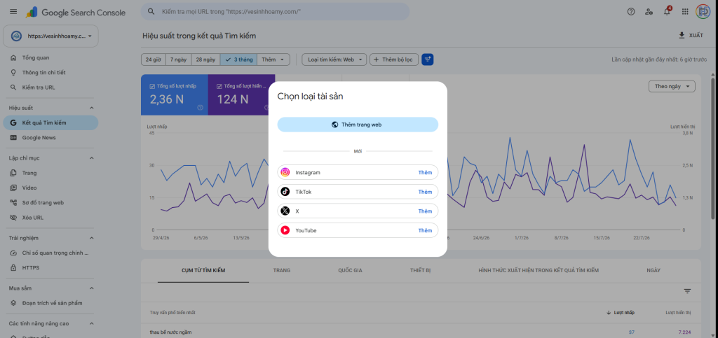Click the Instagram icon in dialog
Viewport: 718px width, 338px height.
[x=285, y=172]
